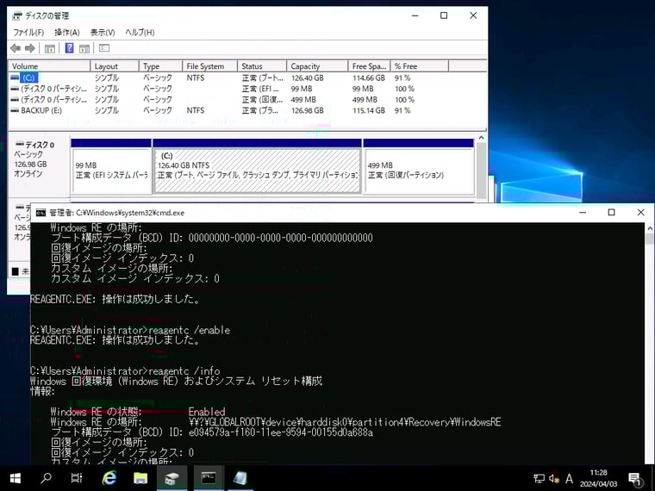
Task: Click the muted volume tray icon
Action: (x=554, y=478)
